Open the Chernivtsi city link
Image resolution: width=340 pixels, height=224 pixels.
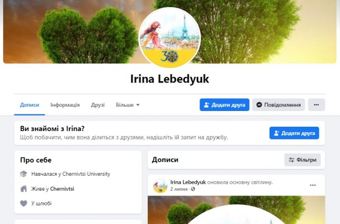click(62, 189)
